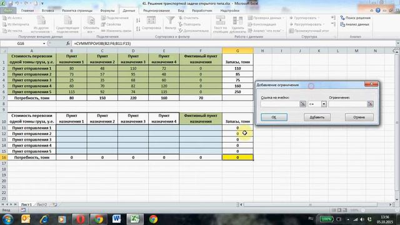400x225 pixels.
Task: Click the horizontal scrollbar of the worksheet
Action: click(311, 204)
